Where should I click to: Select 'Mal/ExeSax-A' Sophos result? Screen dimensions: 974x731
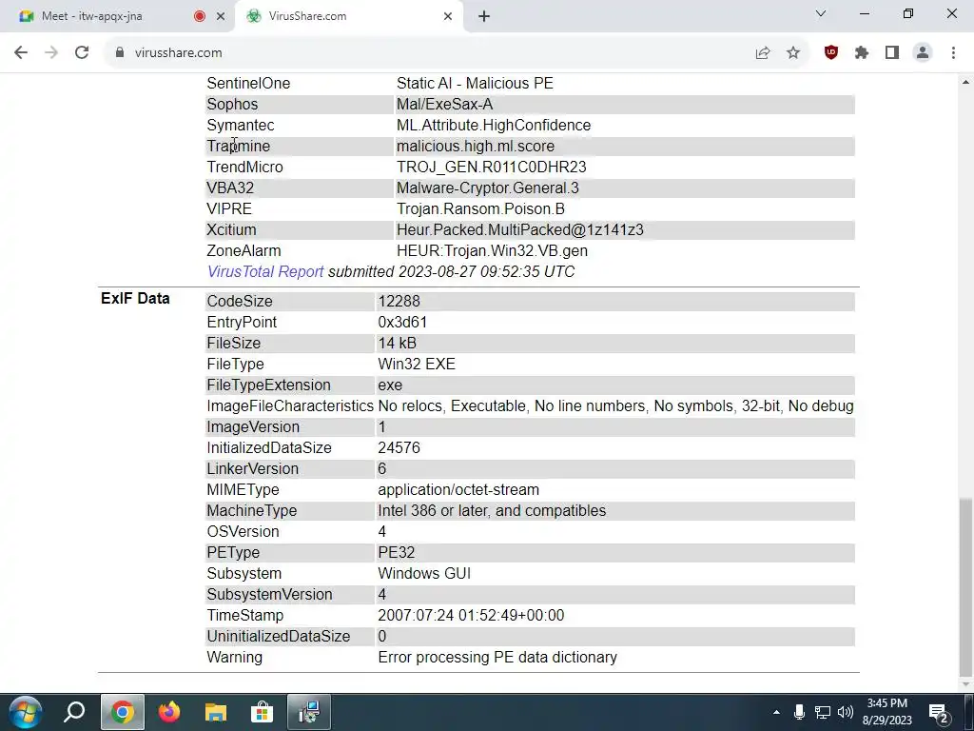(x=445, y=105)
